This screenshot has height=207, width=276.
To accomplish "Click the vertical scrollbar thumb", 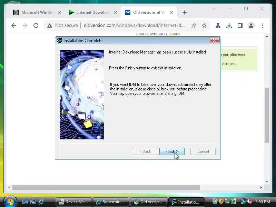I will click(x=267, y=115).
